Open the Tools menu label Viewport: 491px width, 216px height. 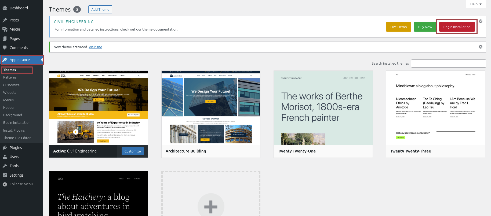tap(14, 166)
